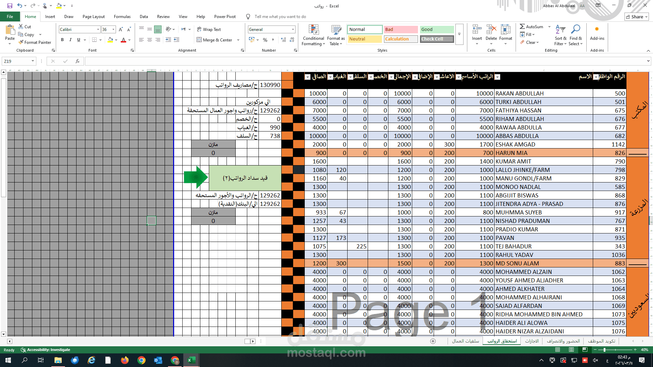The image size is (653, 367).
Task: Switch to the Page Layout tab
Action: pos(94,17)
